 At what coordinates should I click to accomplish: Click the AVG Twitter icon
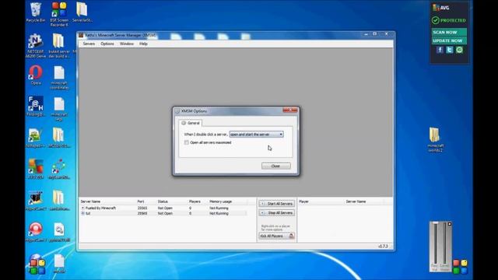click(450, 50)
